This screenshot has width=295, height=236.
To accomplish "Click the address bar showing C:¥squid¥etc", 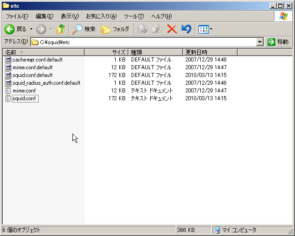I will point(143,42).
